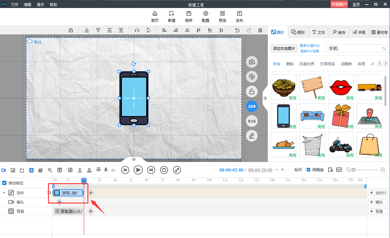Viewport: 390px width, 238px height.
Task: Collapse the 动作 track row arrow
Action: tap(4, 193)
